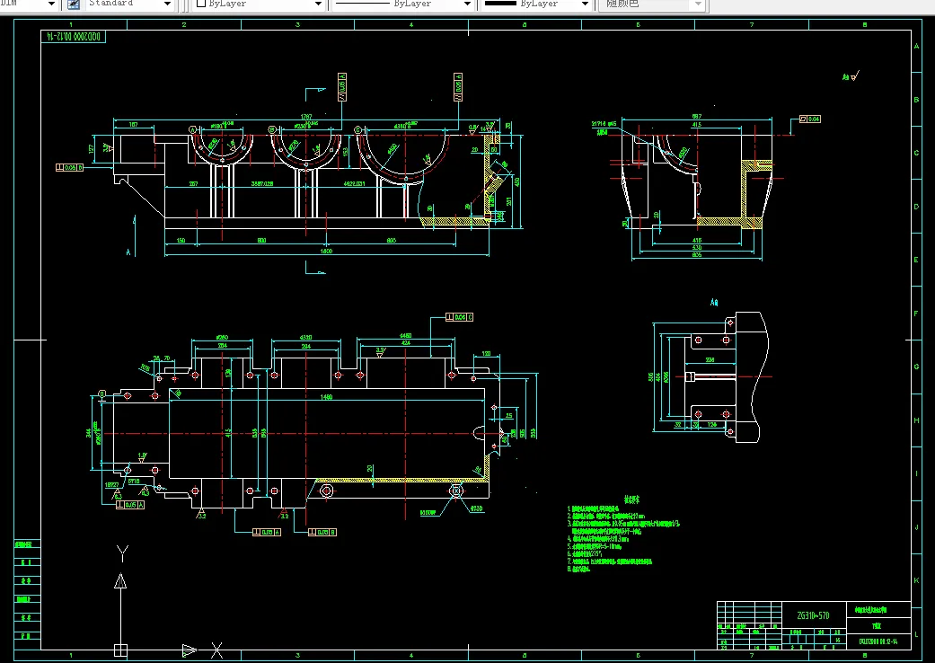Select the 1800 overall length dimension
Viewport: 935px width, 663px height.
[326, 251]
